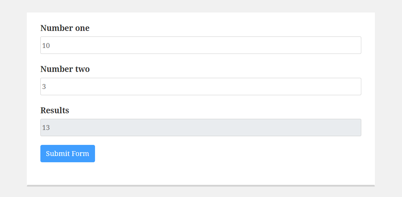Click the value 13 in Results
This screenshot has height=197, width=402.
[46, 128]
